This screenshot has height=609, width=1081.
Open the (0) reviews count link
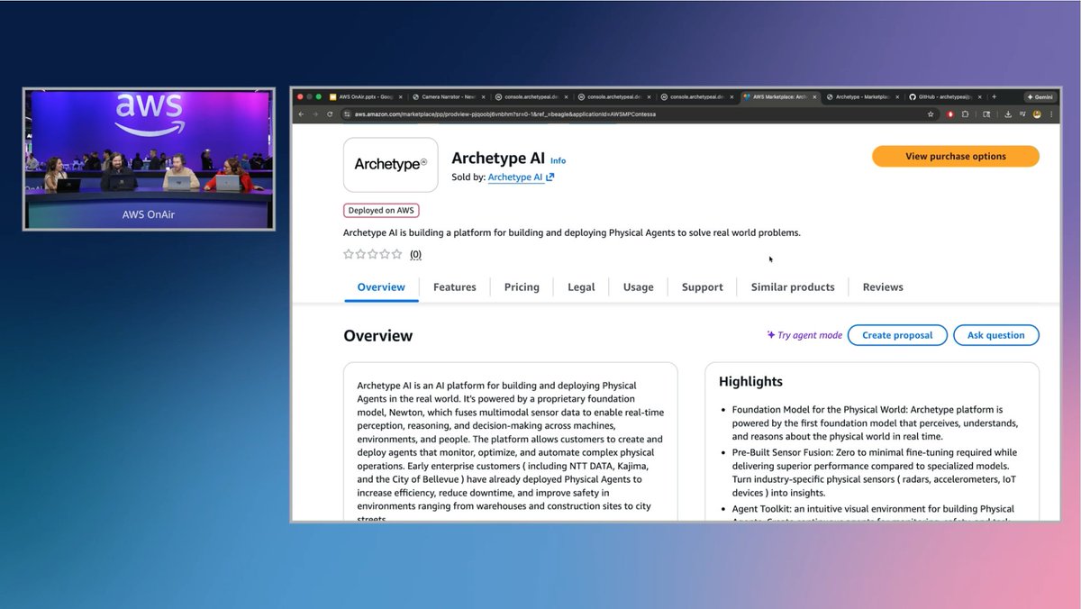(415, 255)
